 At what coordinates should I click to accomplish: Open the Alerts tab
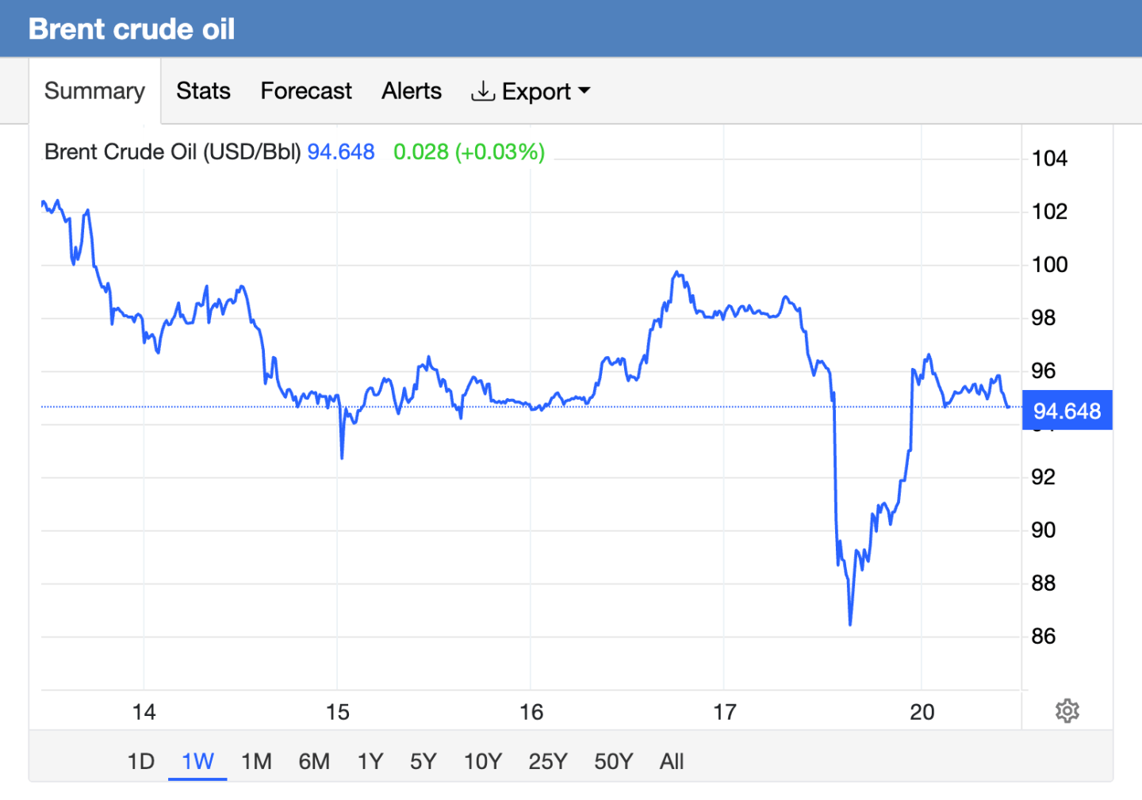[x=411, y=91]
